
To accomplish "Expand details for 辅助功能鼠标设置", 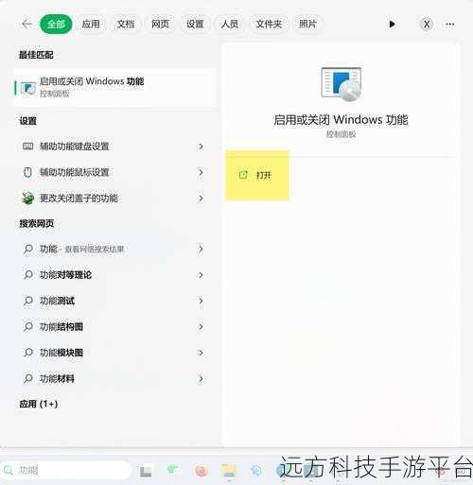I will pos(201,172).
